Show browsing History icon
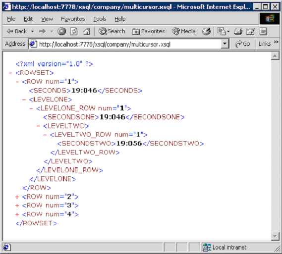This screenshot has width=282, height=254. (x=206, y=31)
